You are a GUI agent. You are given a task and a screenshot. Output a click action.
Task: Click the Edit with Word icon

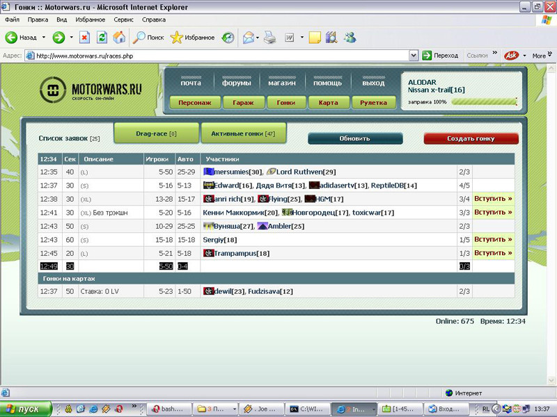pos(290,38)
